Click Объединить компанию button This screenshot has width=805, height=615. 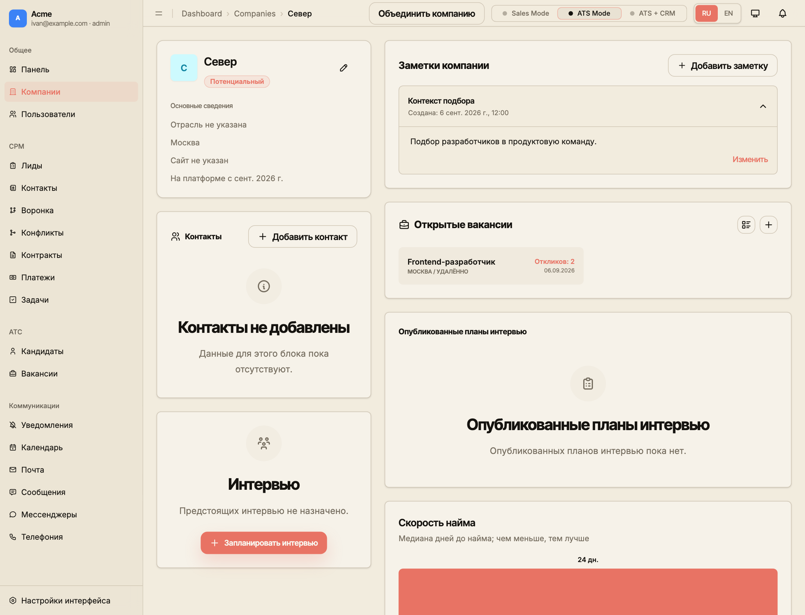pos(427,13)
